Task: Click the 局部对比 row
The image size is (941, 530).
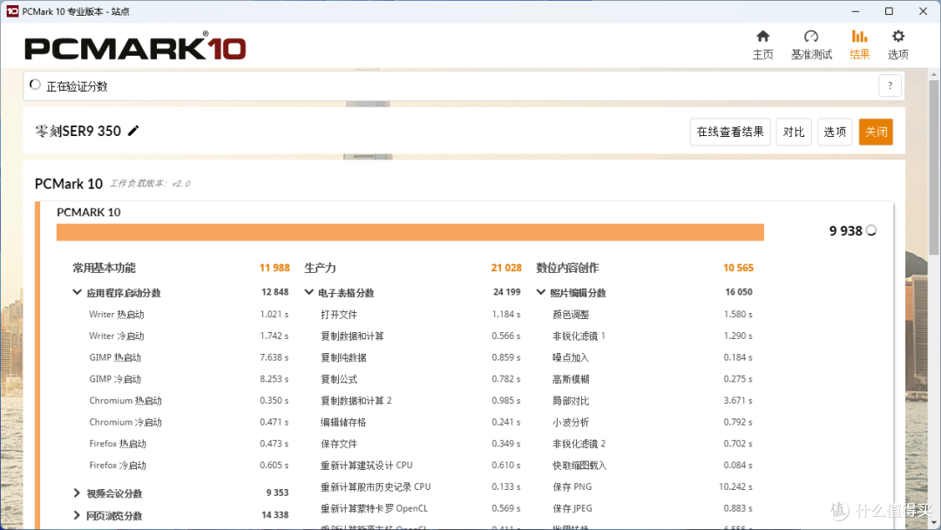Action: [x=653, y=400]
